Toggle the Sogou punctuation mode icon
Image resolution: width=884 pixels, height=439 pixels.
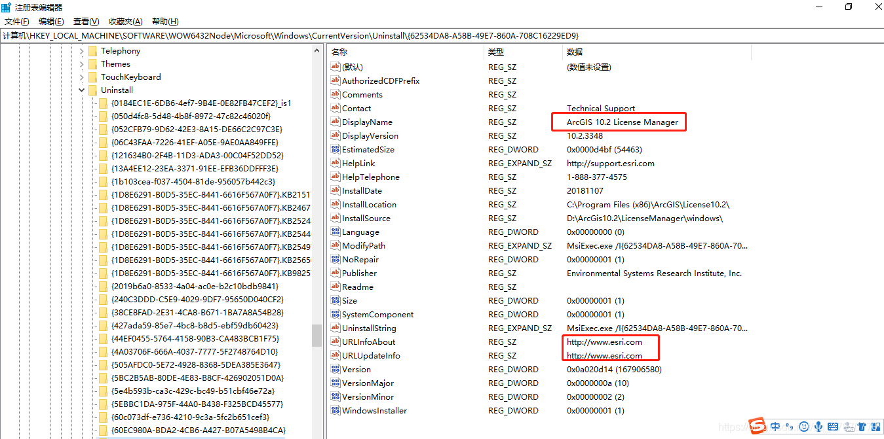click(790, 427)
